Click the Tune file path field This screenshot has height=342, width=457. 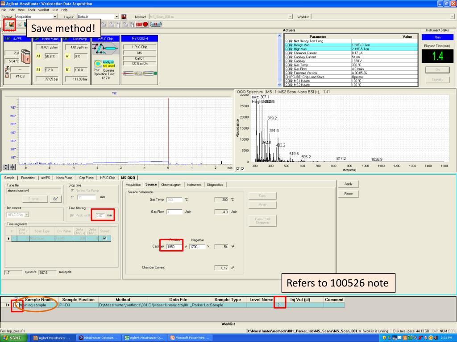tap(34, 191)
